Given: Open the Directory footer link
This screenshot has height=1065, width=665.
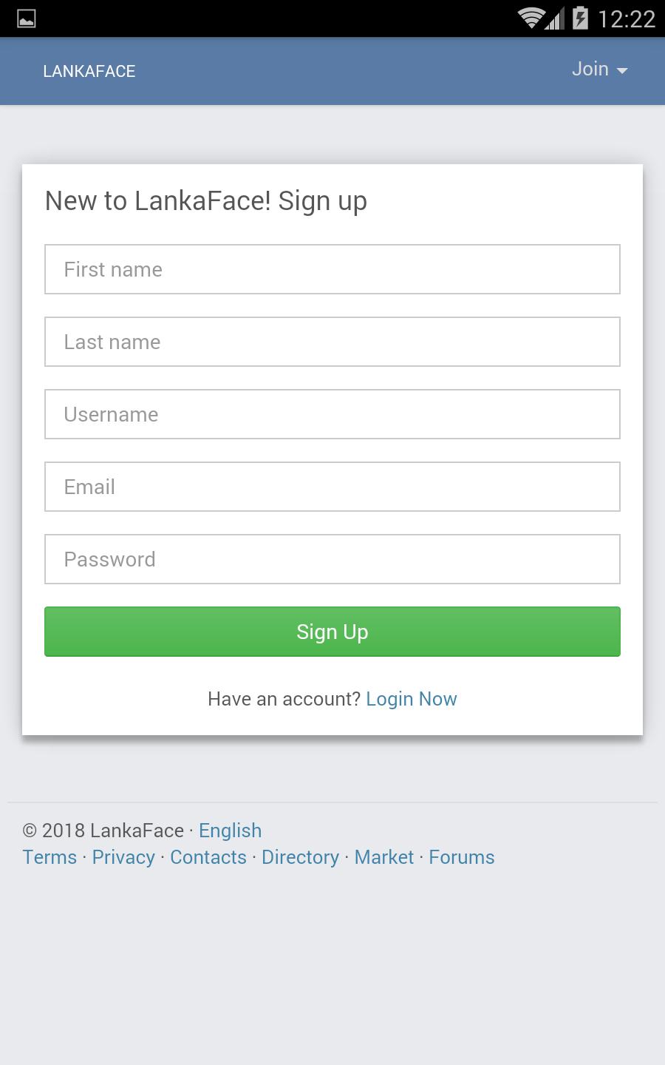Looking at the screenshot, I should pos(300,857).
